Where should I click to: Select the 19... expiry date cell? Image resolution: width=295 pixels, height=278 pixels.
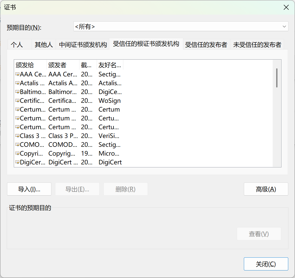click(x=87, y=153)
